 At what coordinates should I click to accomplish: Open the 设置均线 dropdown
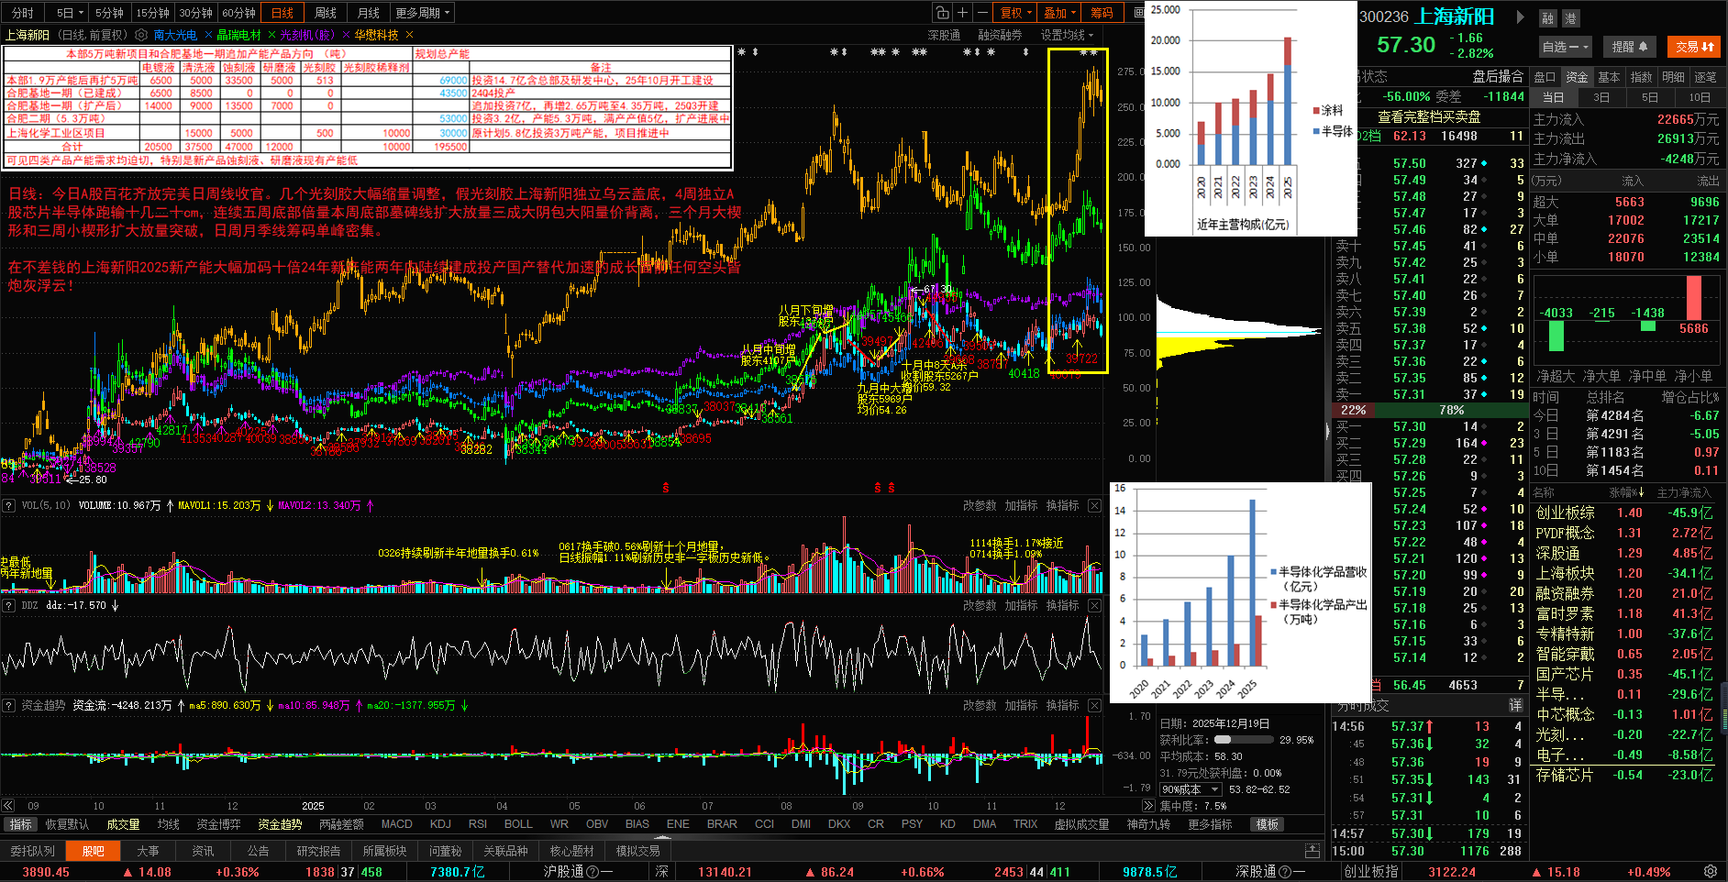(1067, 35)
